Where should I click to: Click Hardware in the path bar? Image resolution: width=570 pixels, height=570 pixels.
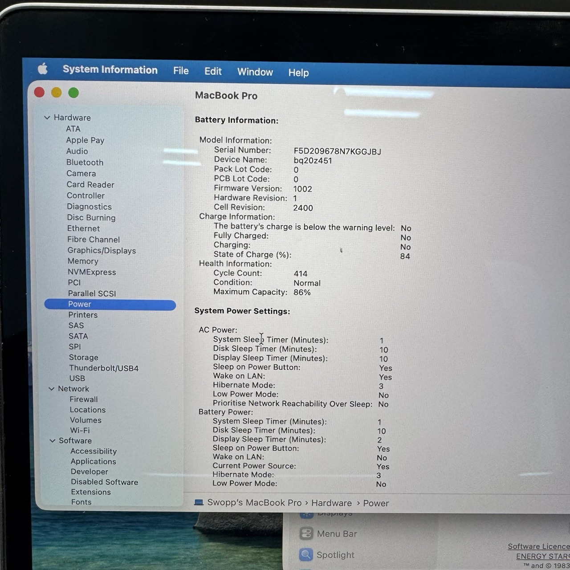(x=331, y=503)
